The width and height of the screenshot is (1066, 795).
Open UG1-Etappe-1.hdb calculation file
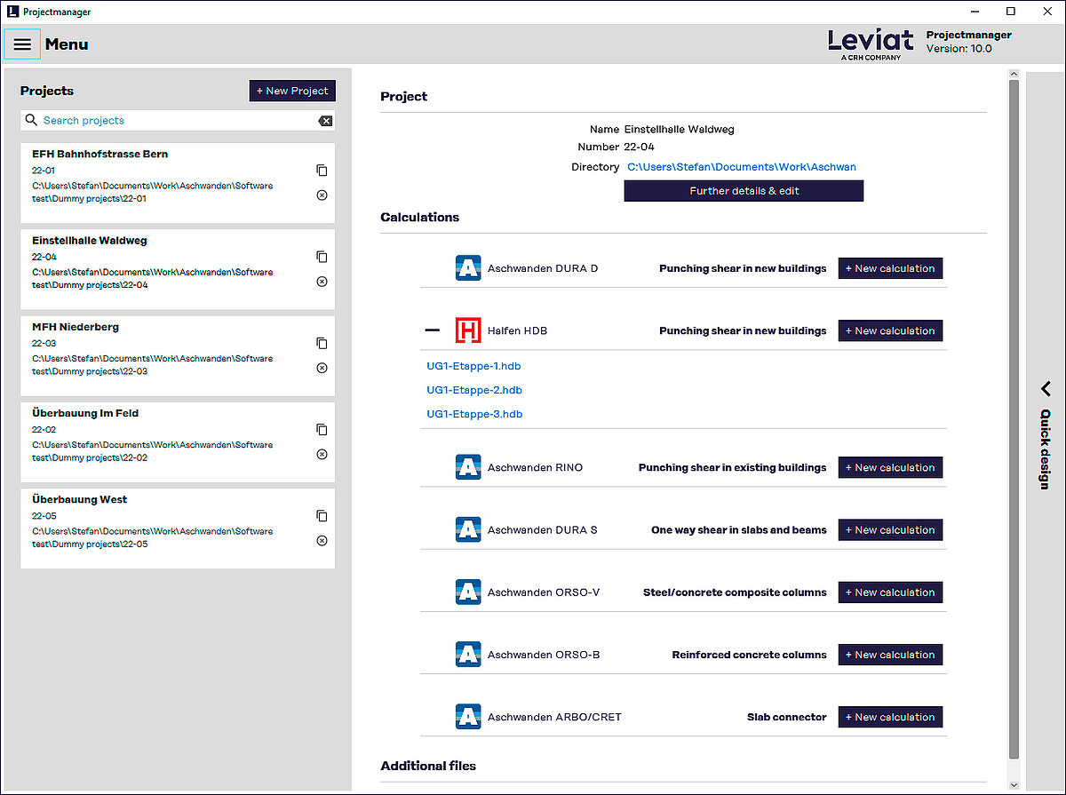point(474,366)
